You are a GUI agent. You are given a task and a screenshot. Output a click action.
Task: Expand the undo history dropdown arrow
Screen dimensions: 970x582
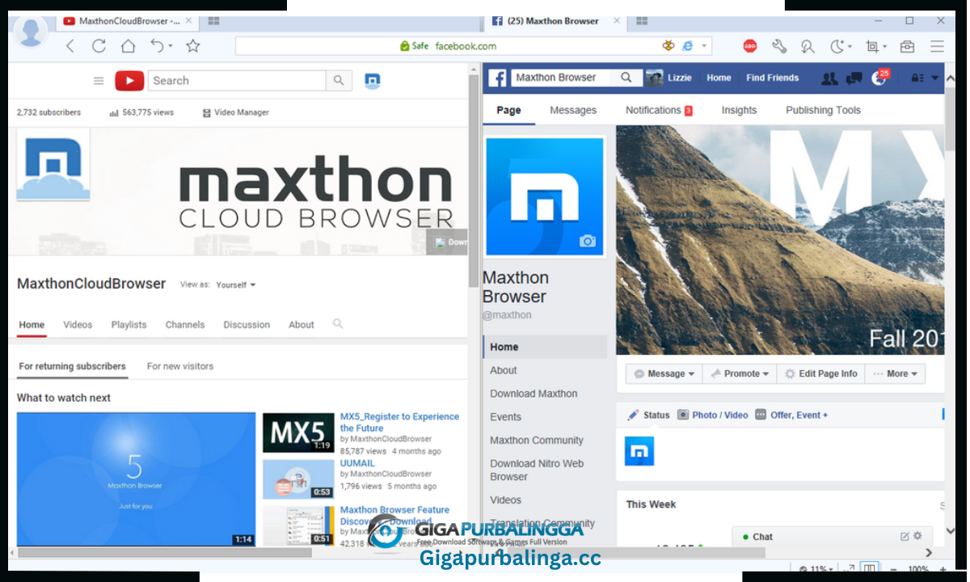[x=171, y=47]
